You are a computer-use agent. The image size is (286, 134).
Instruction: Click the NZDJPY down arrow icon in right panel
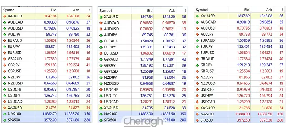197,77
